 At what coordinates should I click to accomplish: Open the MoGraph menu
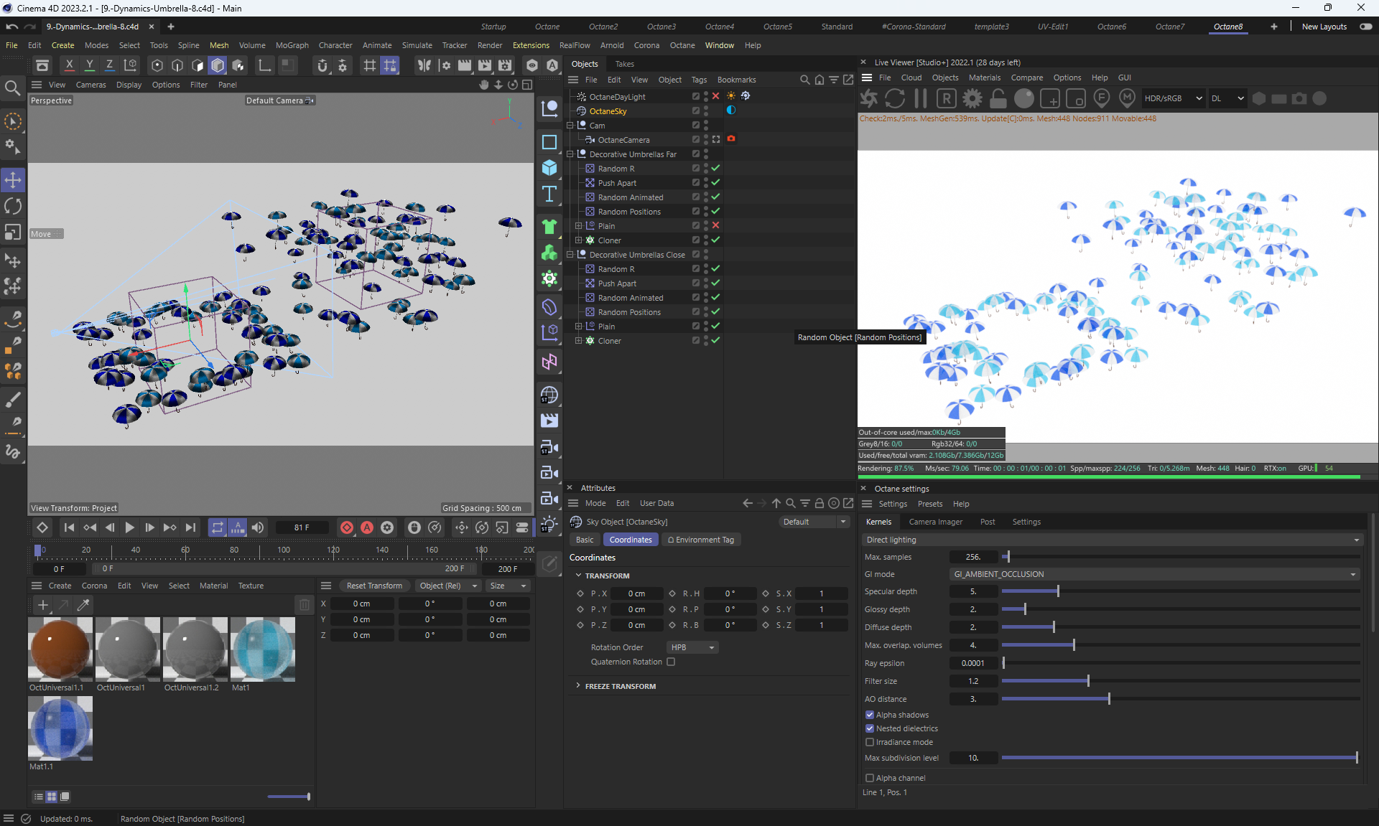click(x=292, y=45)
